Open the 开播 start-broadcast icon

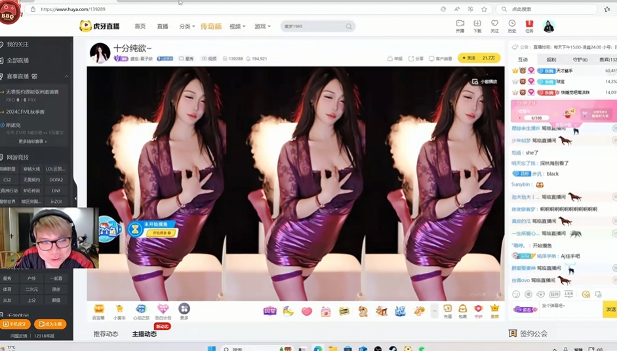[x=460, y=26]
